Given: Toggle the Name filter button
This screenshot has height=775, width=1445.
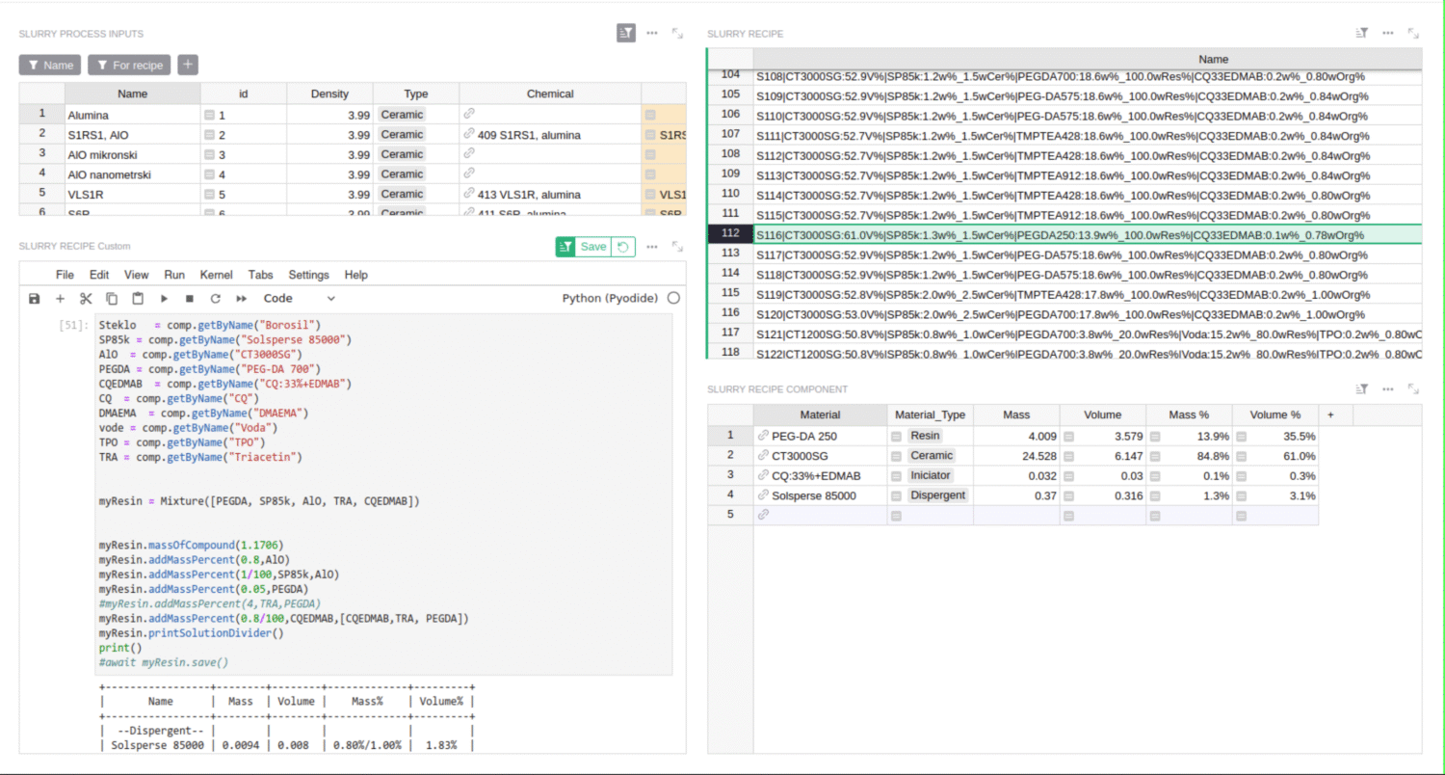Looking at the screenshot, I should click(50, 65).
